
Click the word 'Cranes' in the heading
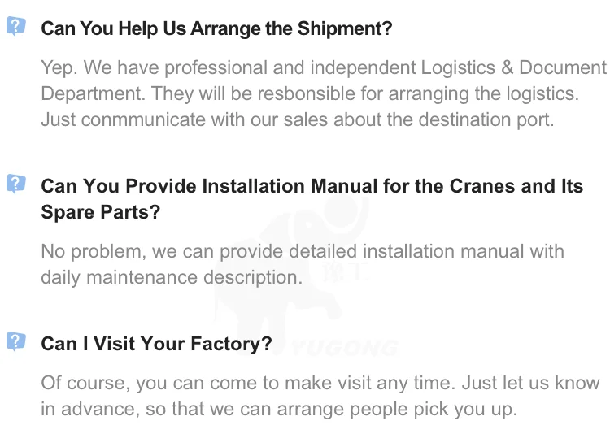[481, 186]
